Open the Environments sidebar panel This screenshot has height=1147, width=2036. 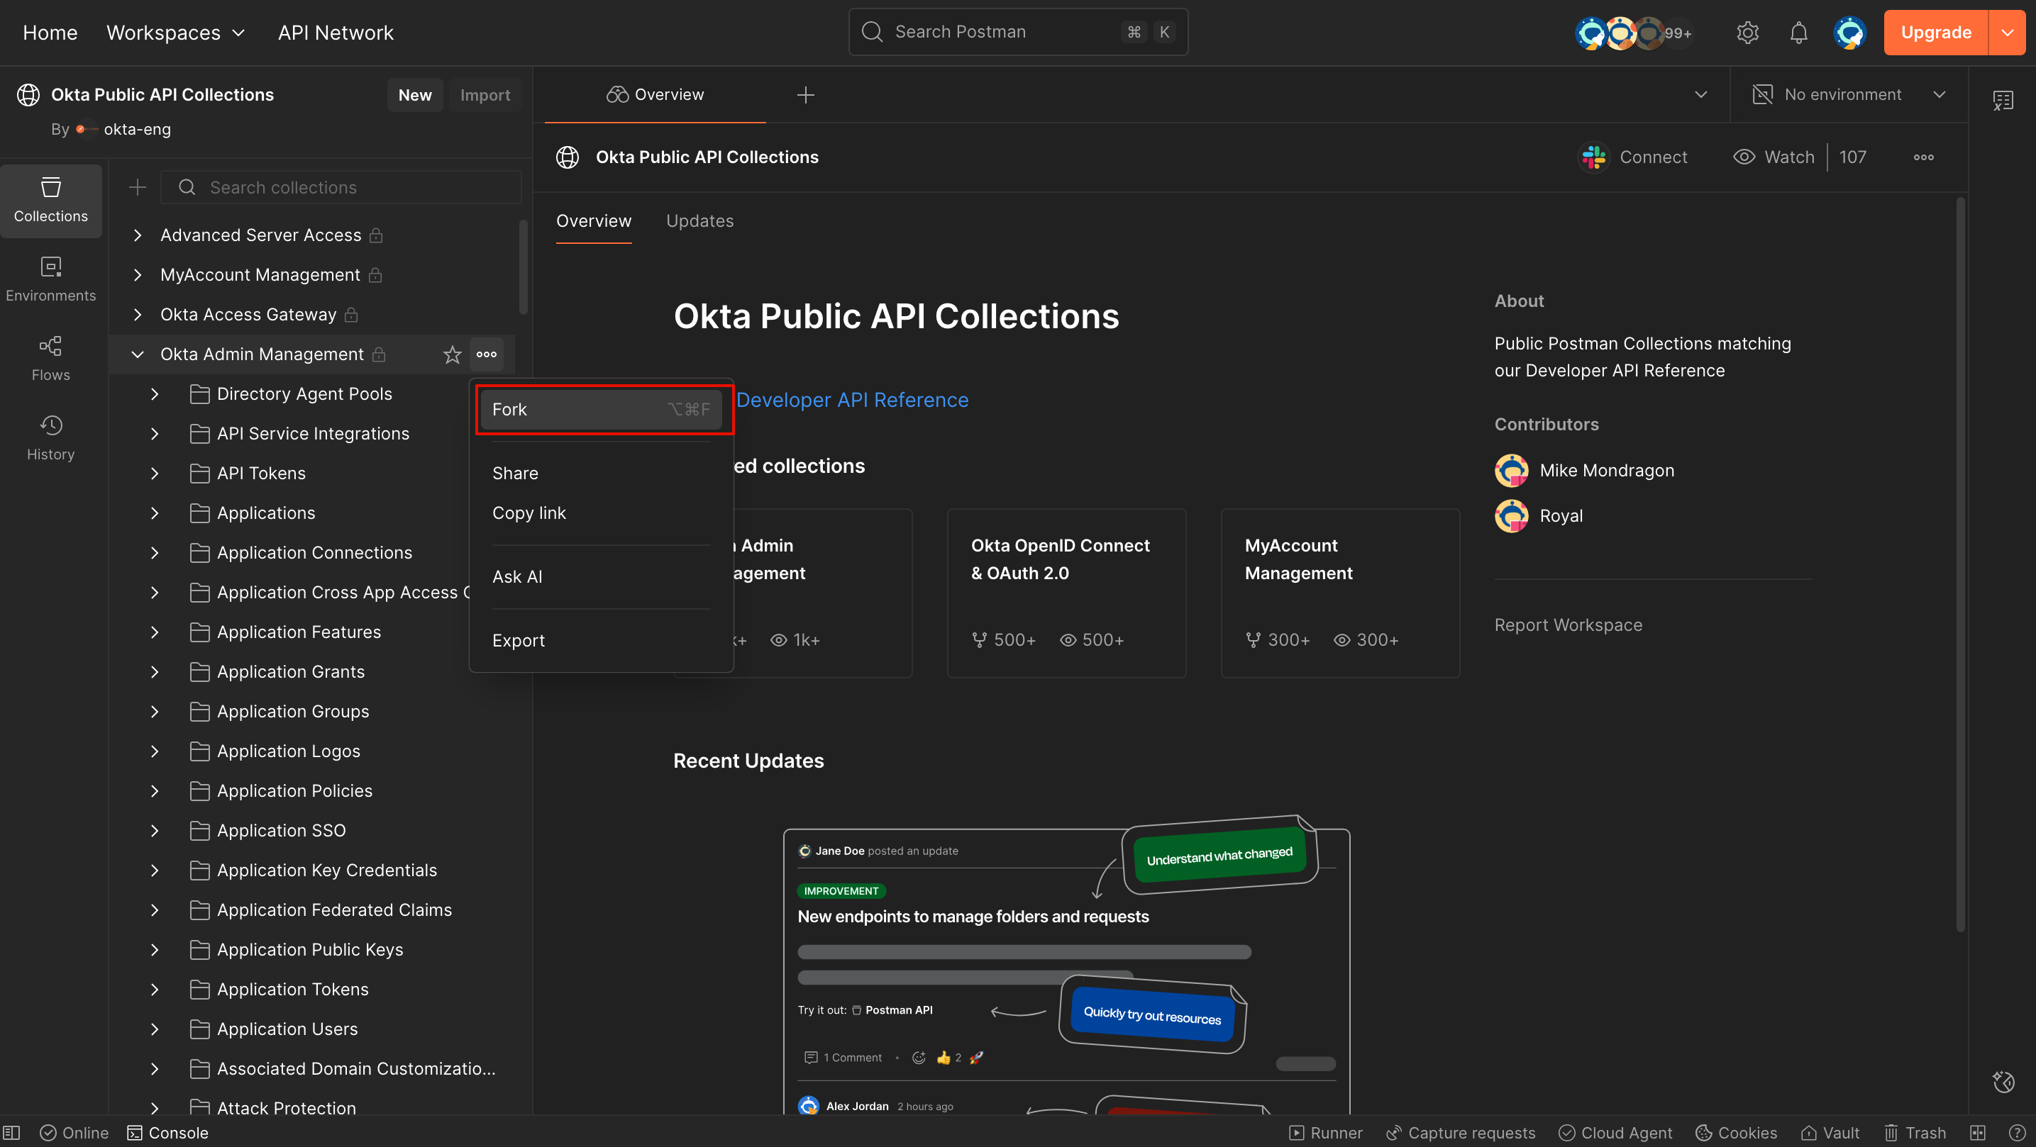click(x=50, y=279)
